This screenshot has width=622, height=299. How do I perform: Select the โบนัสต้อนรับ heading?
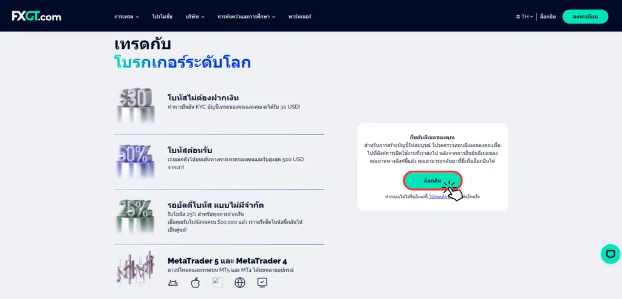(190, 151)
